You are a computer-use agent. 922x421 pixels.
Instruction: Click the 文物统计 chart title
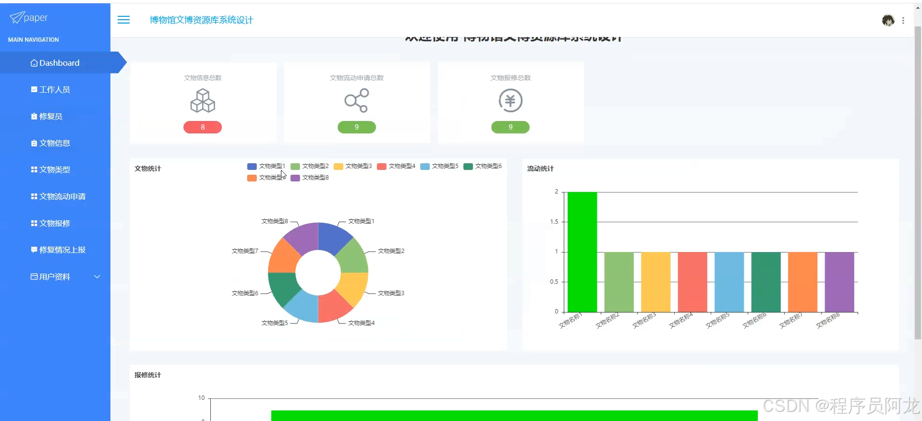[148, 168]
